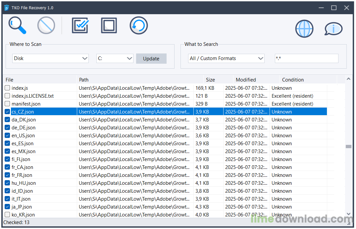Click Excellent (resident) for index.js.LICENSE.txt
The width and height of the screenshot is (356, 229).
[x=292, y=96]
